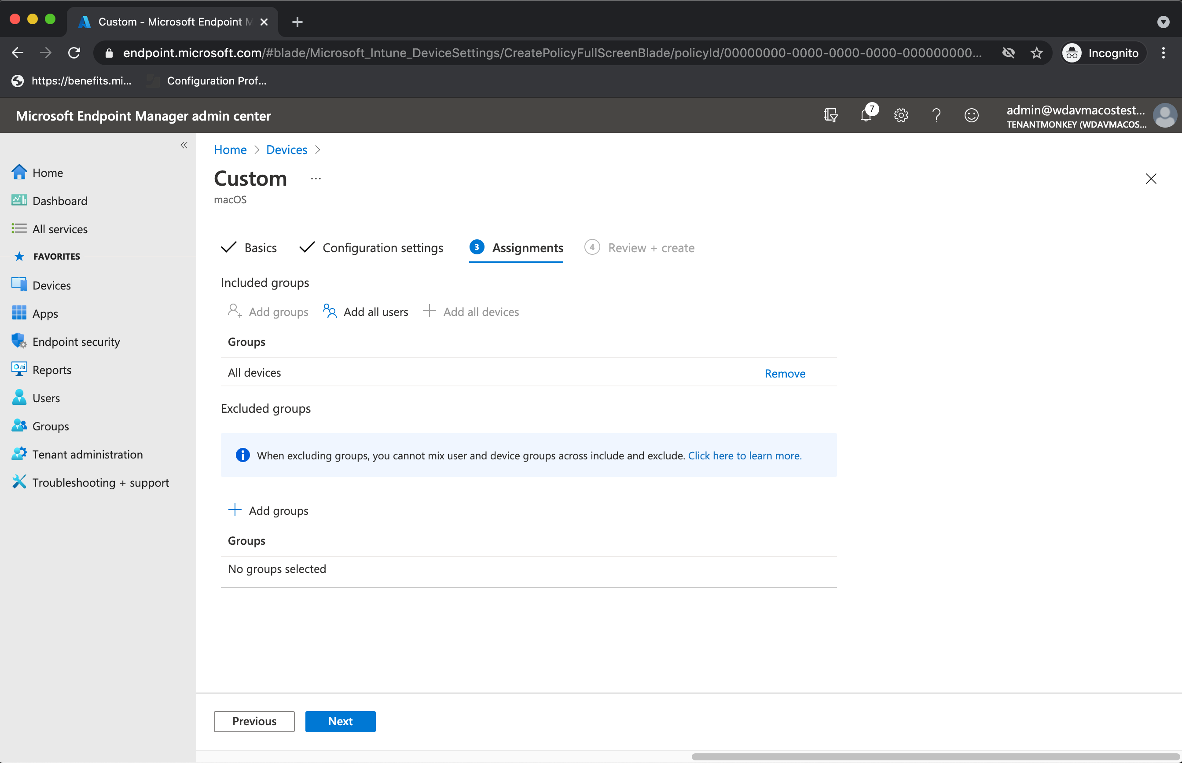The width and height of the screenshot is (1182, 763).
Task: Click the Home breadcrumb link
Action: pos(230,150)
